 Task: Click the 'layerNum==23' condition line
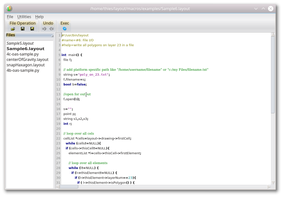point(105,178)
